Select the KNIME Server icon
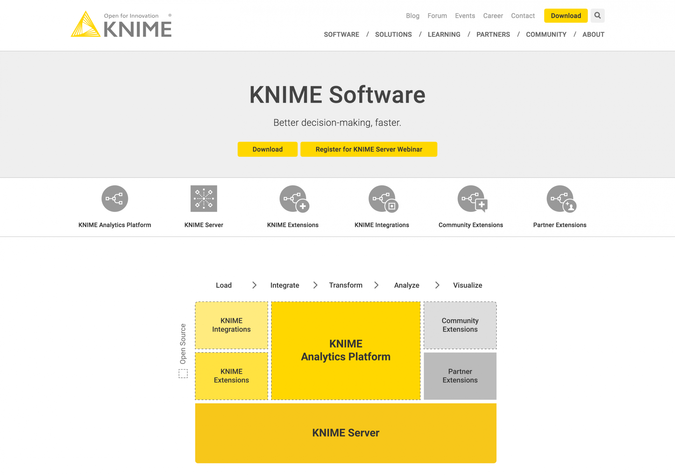Image resolution: width=675 pixels, height=475 pixels. [204, 198]
